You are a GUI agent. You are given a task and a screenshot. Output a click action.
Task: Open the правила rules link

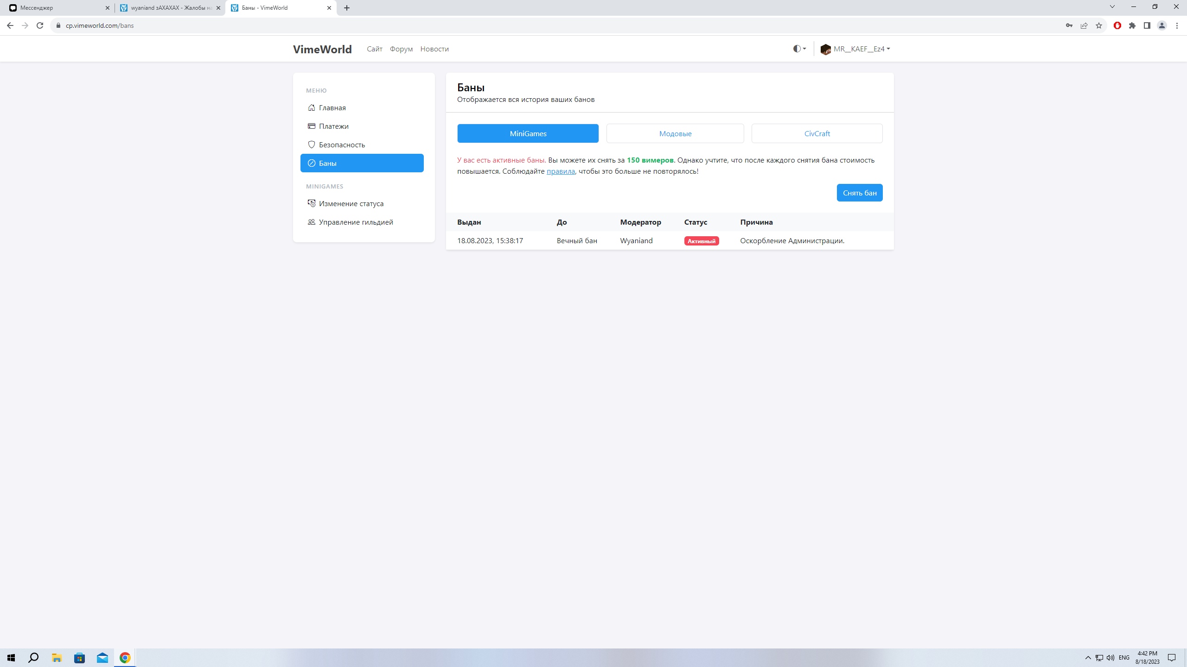click(561, 171)
